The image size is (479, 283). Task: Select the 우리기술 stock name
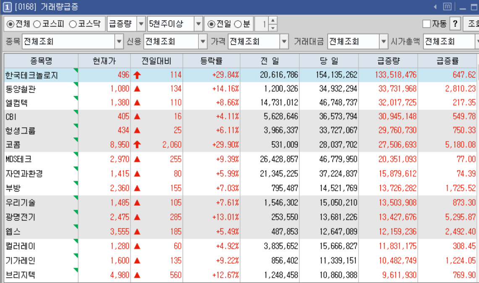pos(21,203)
